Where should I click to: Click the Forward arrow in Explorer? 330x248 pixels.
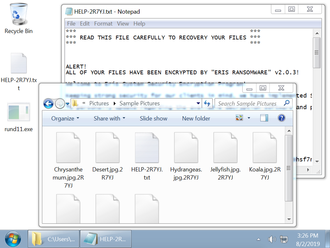point(60,104)
